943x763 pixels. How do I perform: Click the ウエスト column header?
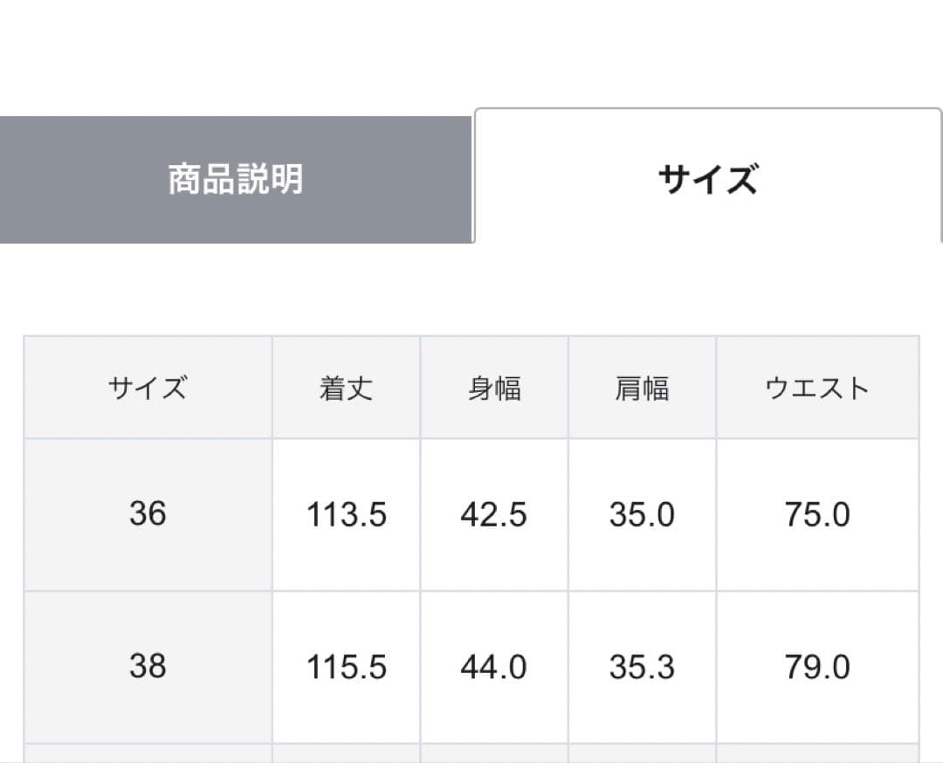[x=816, y=388]
